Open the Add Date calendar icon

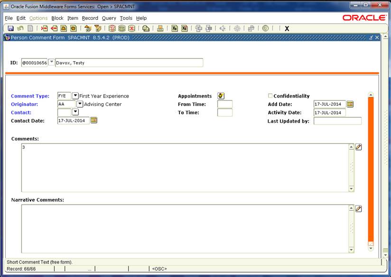(350, 104)
